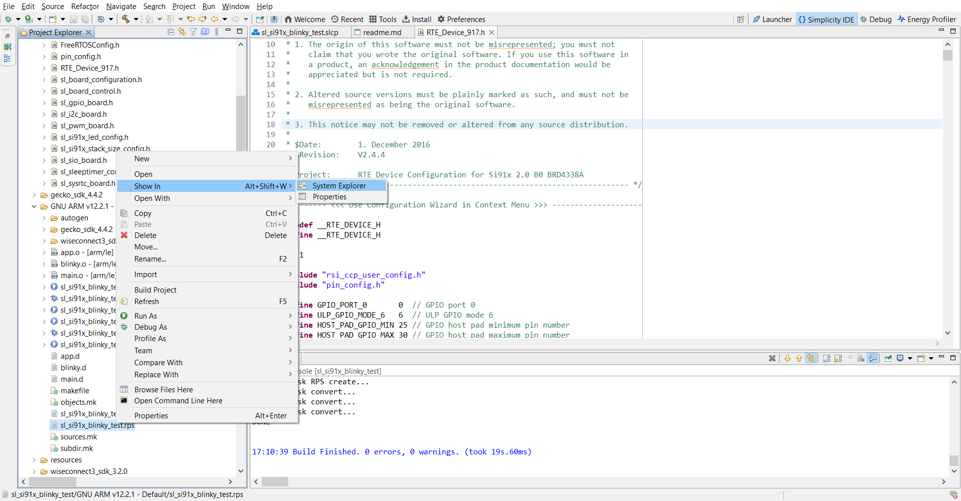Image resolution: width=961 pixels, height=501 pixels.
Task: Select sources.mk file in Project Explorer
Action: coord(79,437)
